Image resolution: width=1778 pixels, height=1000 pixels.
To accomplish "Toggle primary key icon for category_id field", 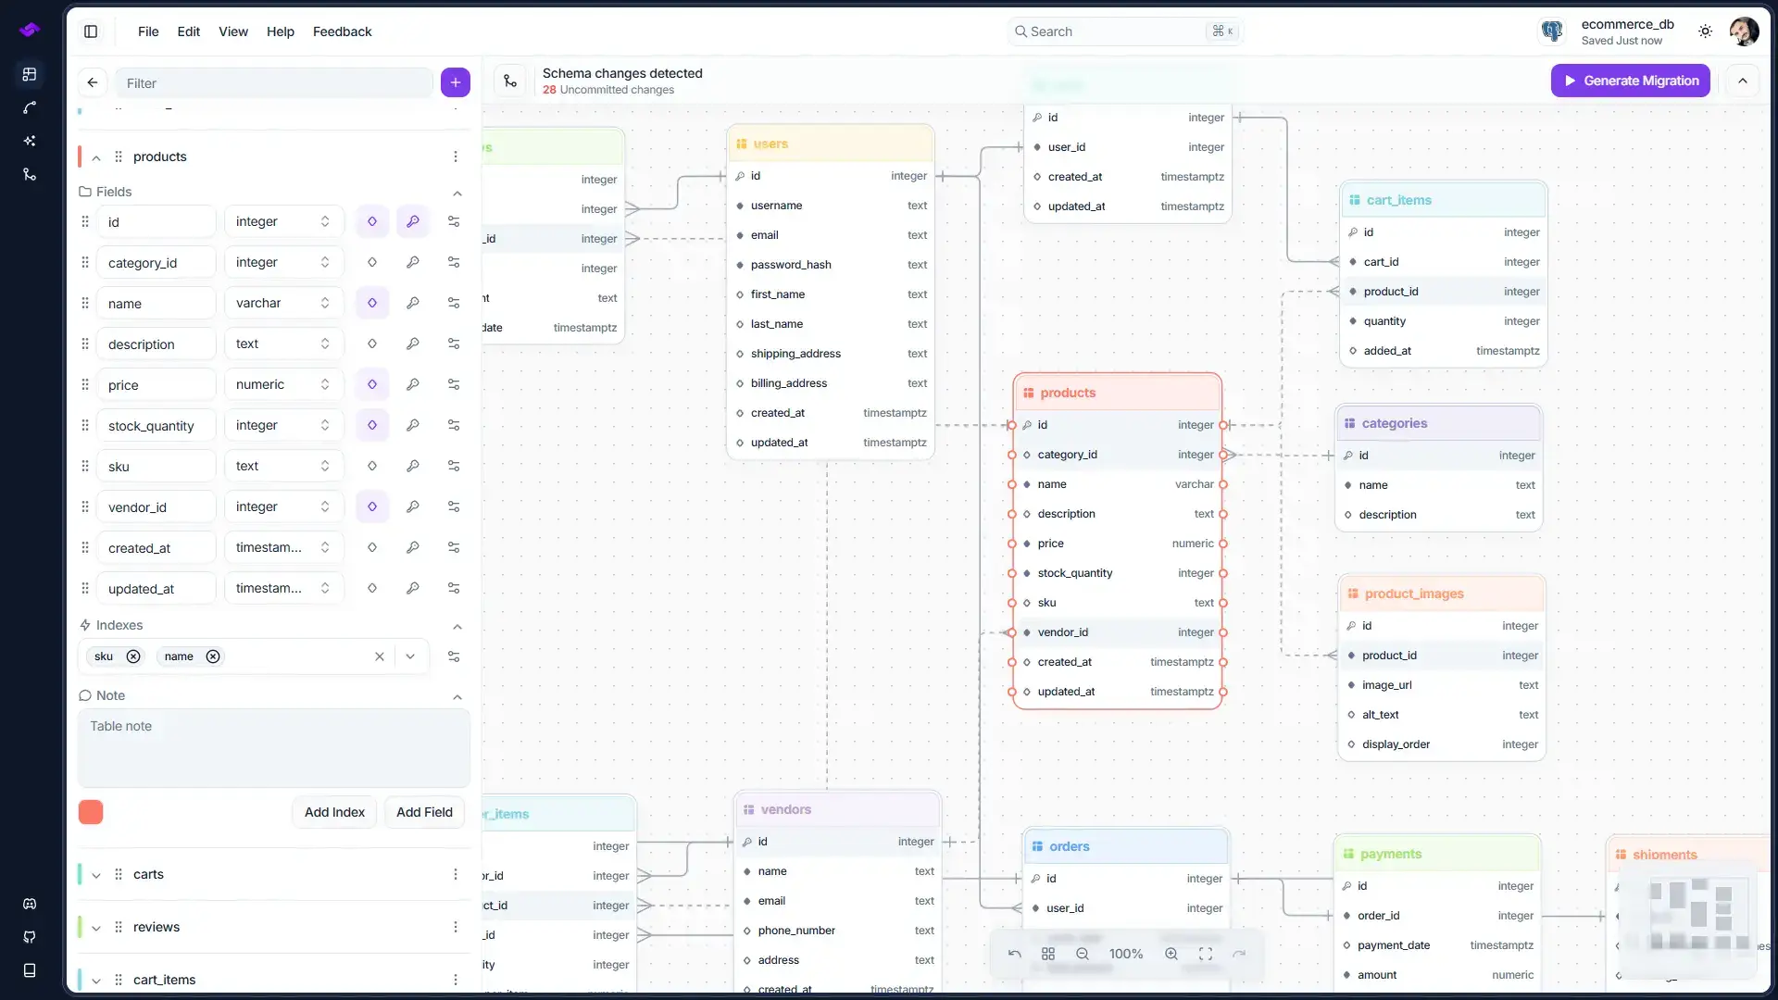I will click(413, 262).
